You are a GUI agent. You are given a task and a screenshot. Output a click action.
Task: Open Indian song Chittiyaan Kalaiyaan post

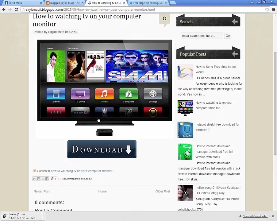[x=218, y=190]
